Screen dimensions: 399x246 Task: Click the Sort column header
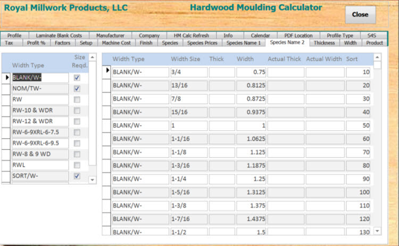pyautogui.click(x=352, y=59)
